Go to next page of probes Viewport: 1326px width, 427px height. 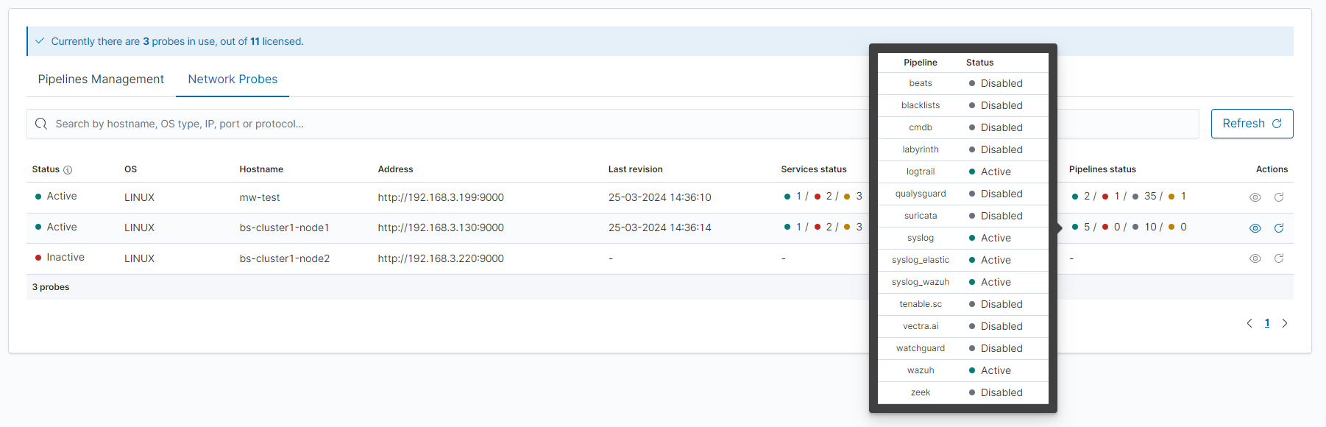(x=1285, y=323)
